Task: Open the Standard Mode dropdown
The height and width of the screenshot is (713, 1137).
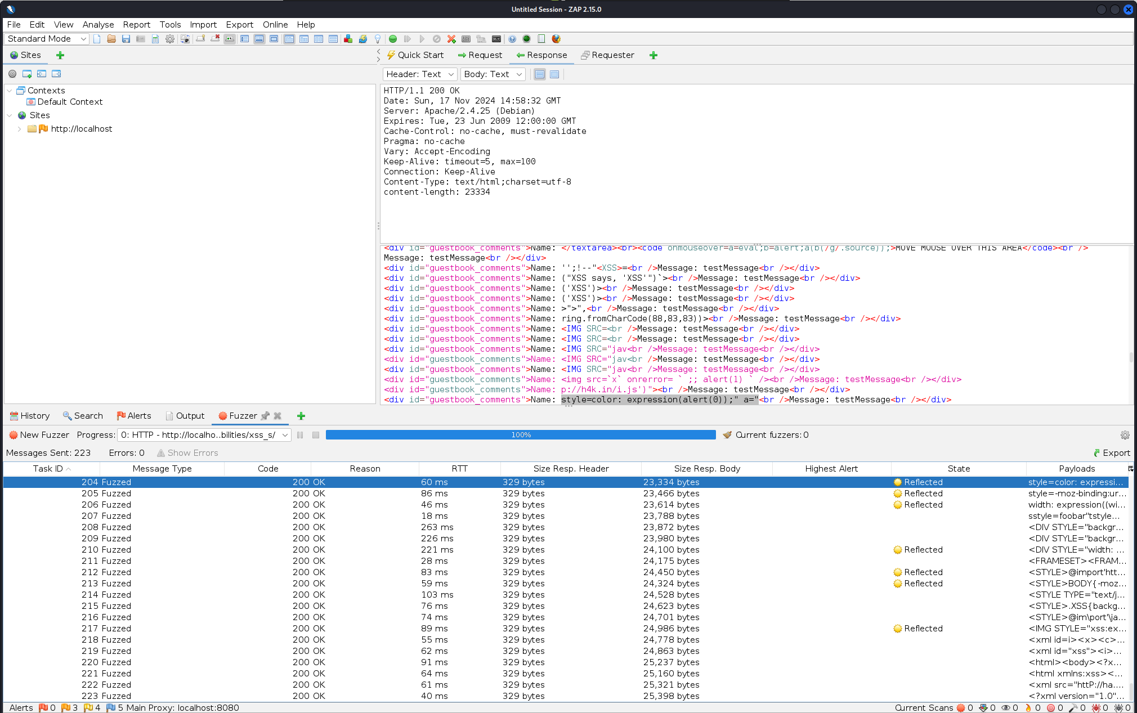Action: click(46, 39)
